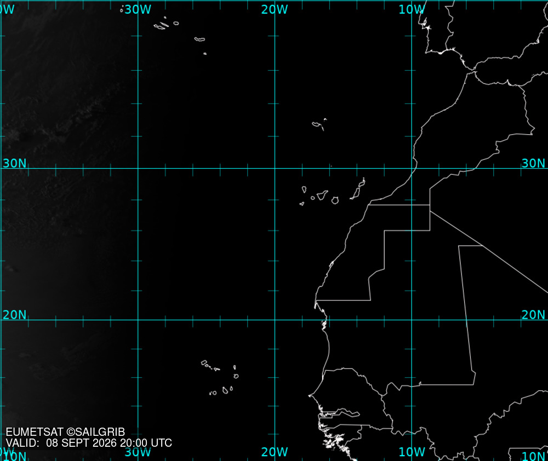The height and width of the screenshot is (461, 548).
Task: Select the Madeira island outline
Action: 318,125
